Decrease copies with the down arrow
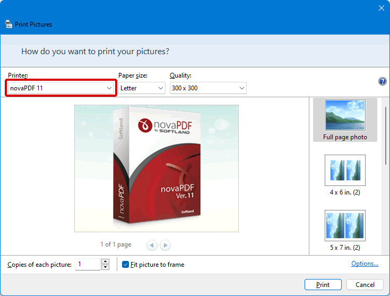 tap(106, 267)
